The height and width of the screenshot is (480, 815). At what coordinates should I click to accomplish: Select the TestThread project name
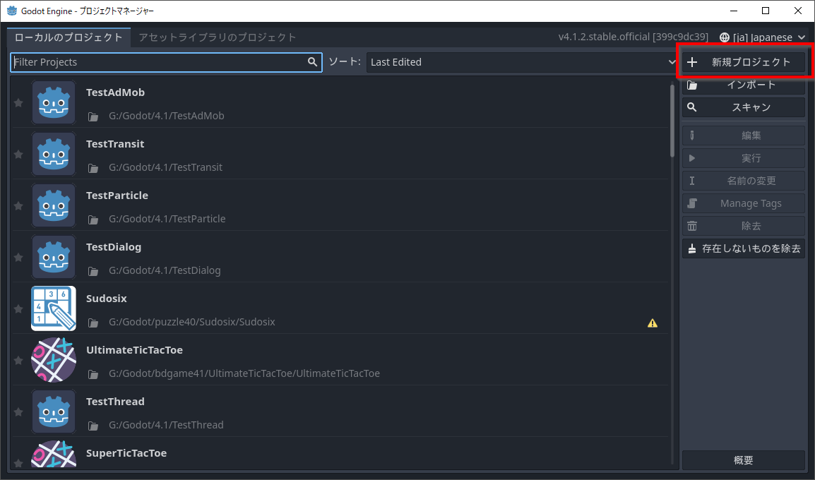point(115,402)
